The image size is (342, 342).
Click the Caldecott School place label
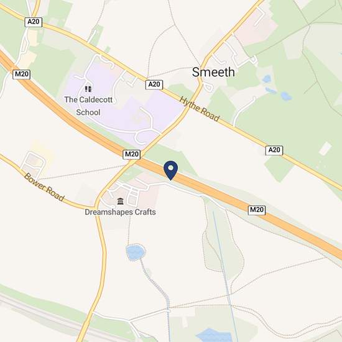pyautogui.click(x=88, y=106)
